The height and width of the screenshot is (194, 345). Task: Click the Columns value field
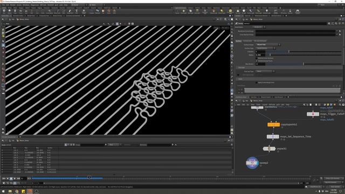(x=260, y=52)
